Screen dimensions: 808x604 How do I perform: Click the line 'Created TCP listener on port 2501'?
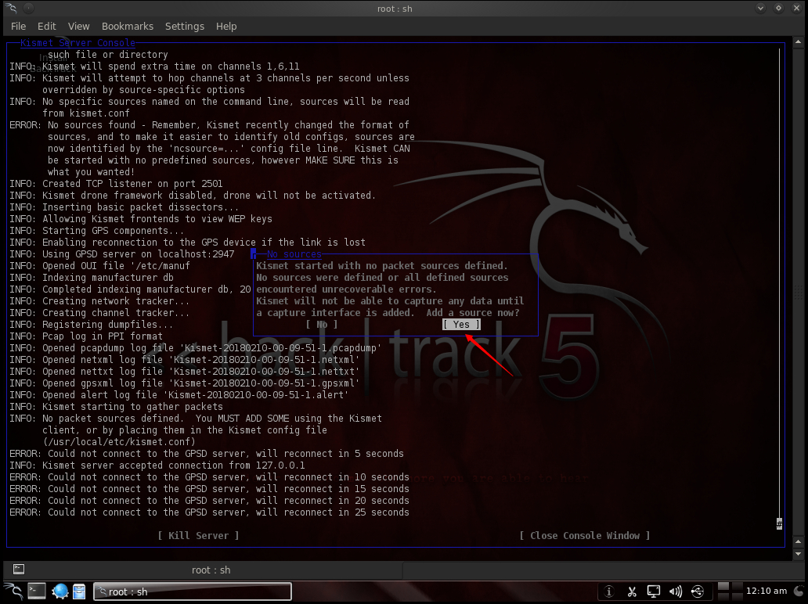tap(117, 184)
